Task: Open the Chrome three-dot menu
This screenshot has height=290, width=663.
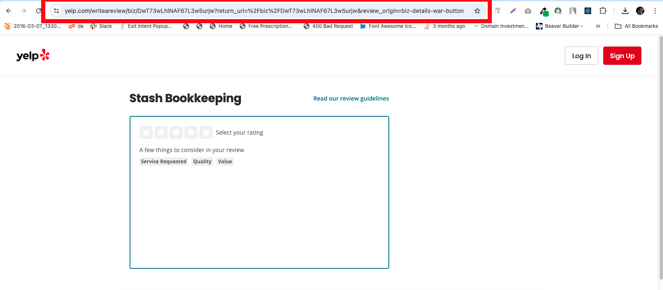Action: click(655, 11)
